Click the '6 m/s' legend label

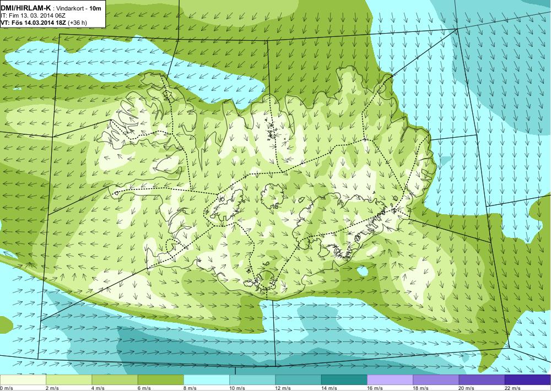(x=144, y=388)
